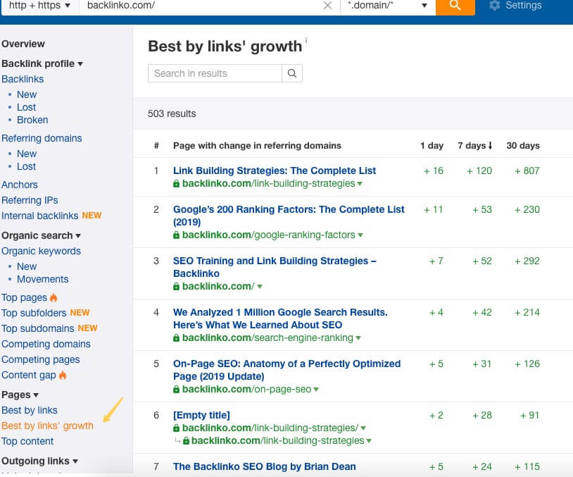
Task: Open the http + https protocol dropdown
Action: pos(40,6)
